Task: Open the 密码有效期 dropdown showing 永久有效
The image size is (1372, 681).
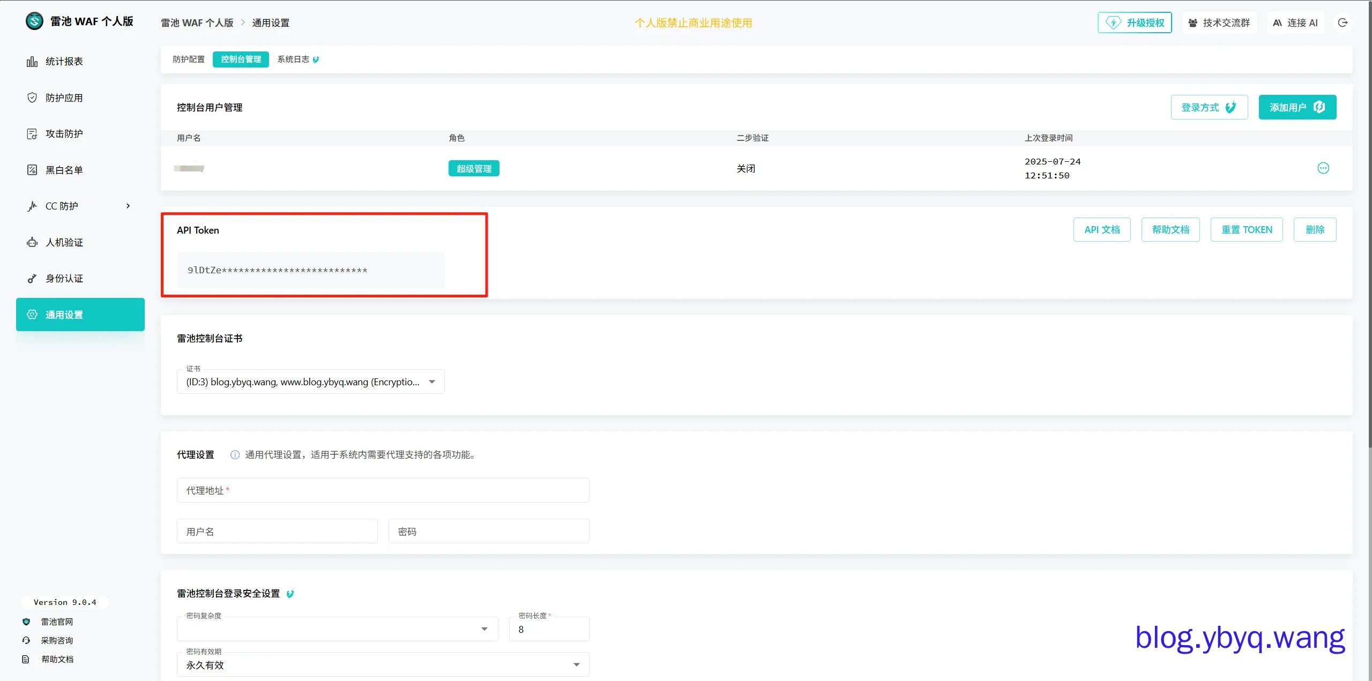Action: tap(383, 664)
